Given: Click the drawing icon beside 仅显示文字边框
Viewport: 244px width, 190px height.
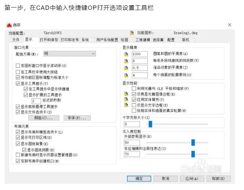Looking at the screenshot, I should tap(126, 105).
